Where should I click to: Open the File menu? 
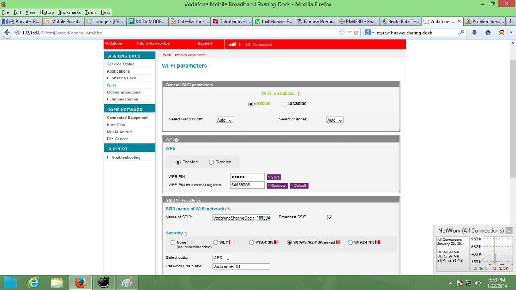point(6,12)
